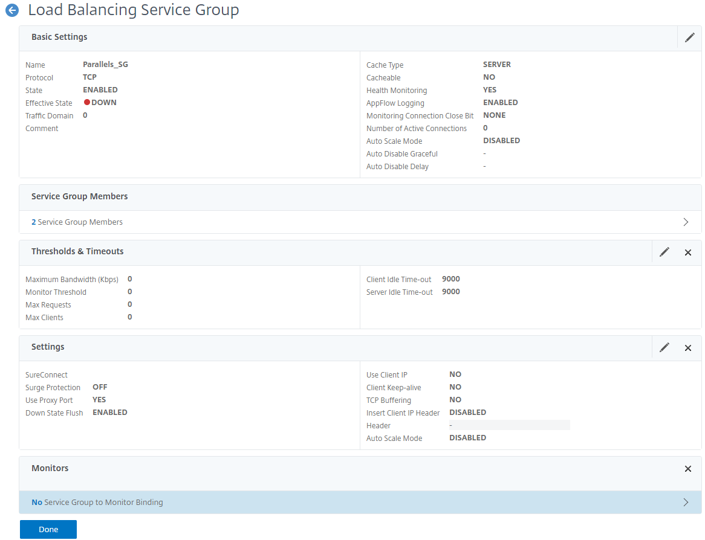Click the Header field in Settings
Screen dimensions: 705x540
pyautogui.click(x=509, y=425)
